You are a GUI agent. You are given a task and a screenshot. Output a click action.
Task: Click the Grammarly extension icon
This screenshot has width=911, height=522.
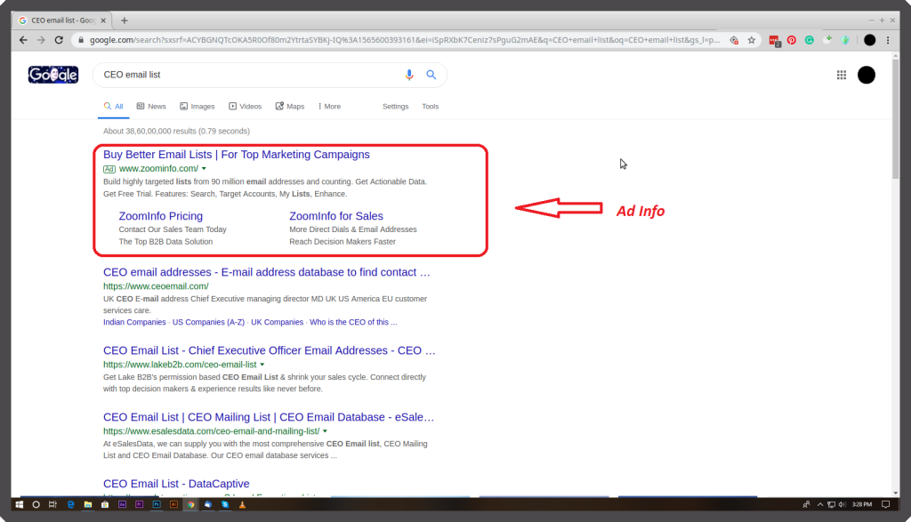click(810, 40)
